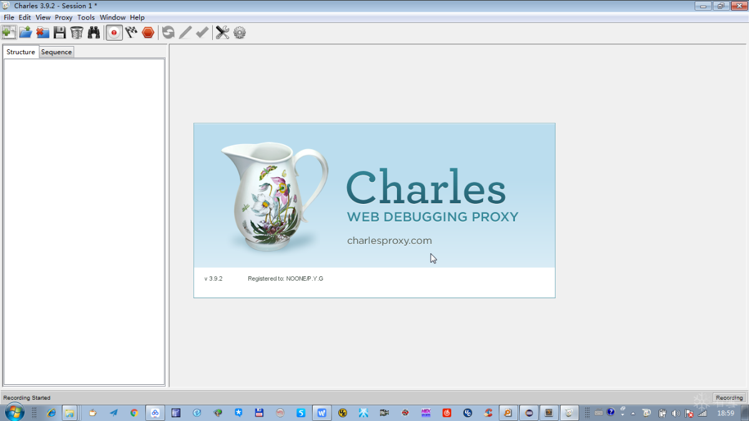Click the volume speaker tray icon
This screenshot has width=749, height=421.
675,413
